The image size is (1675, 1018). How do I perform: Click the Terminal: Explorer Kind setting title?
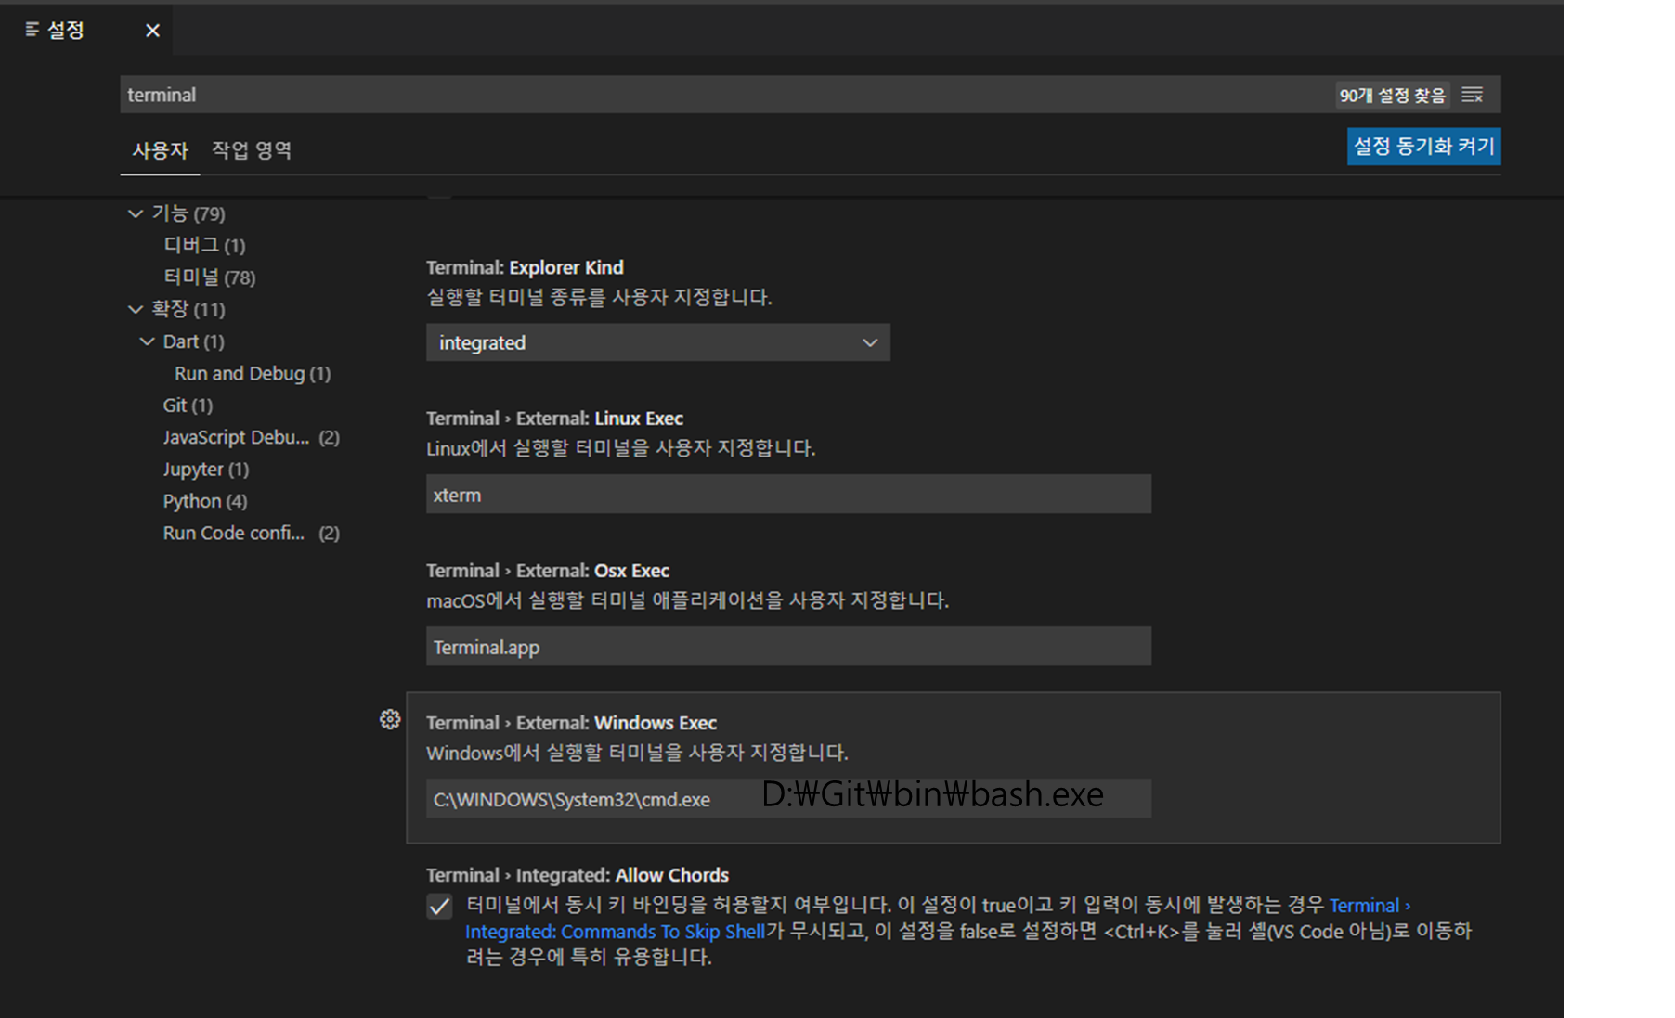[x=525, y=267]
